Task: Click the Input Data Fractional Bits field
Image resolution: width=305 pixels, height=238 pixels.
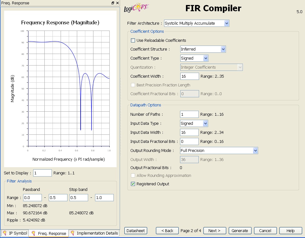Action: (189, 142)
